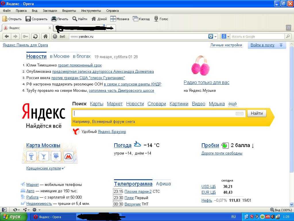Open the Справка menu
294x221 pixels.
coord(112,11)
